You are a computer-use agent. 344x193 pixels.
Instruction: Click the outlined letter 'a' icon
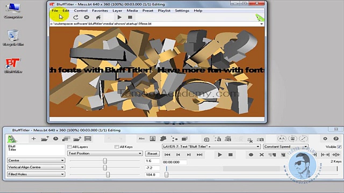pos(206,139)
